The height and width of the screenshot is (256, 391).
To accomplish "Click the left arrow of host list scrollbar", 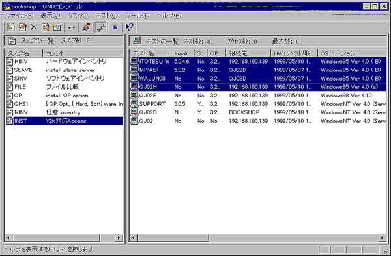I will coord(133,238).
